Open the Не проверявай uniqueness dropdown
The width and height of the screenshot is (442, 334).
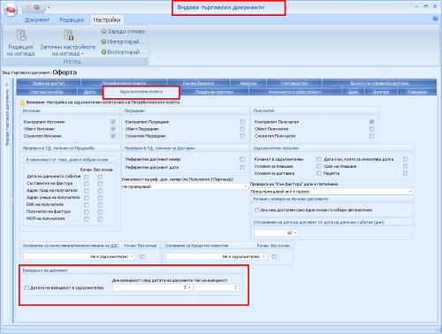click(246, 186)
